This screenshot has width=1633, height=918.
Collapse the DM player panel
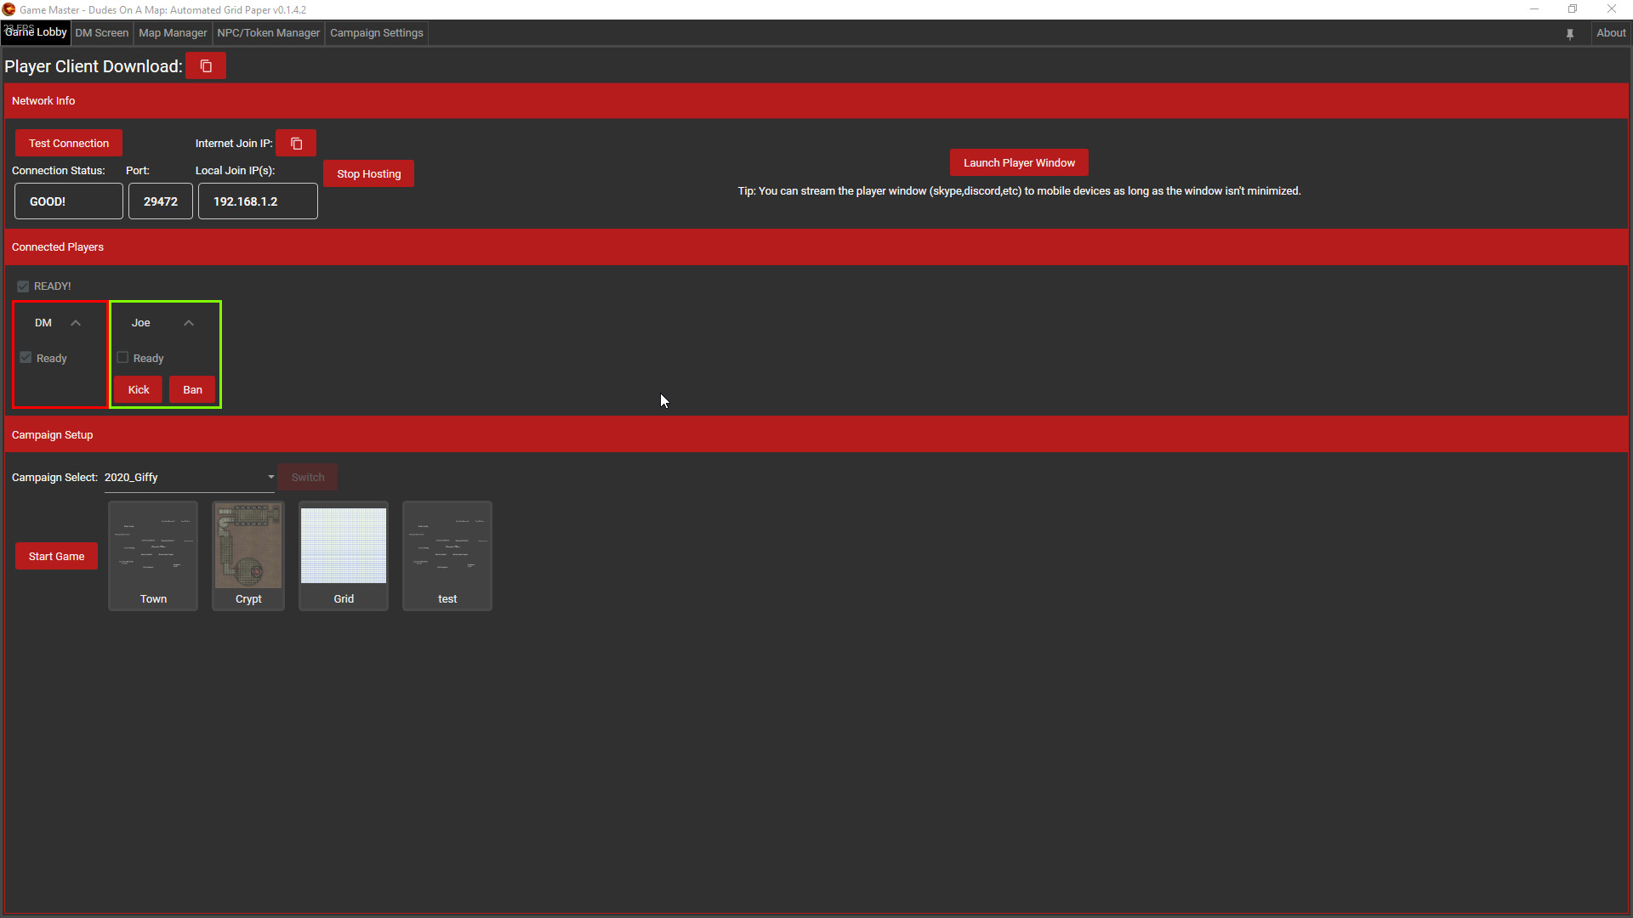[x=75, y=322]
